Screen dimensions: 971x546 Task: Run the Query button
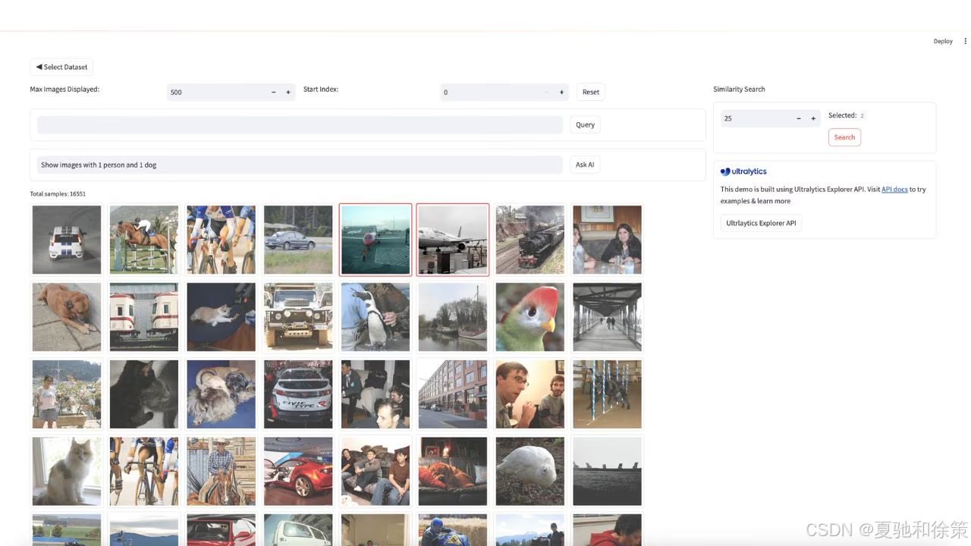point(585,124)
